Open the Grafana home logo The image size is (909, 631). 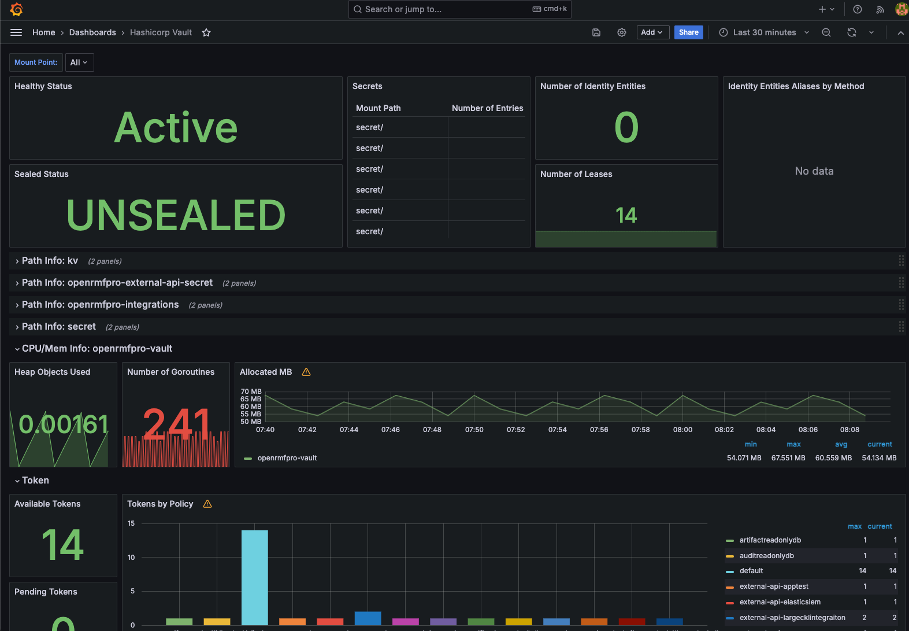click(x=16, y=9)
